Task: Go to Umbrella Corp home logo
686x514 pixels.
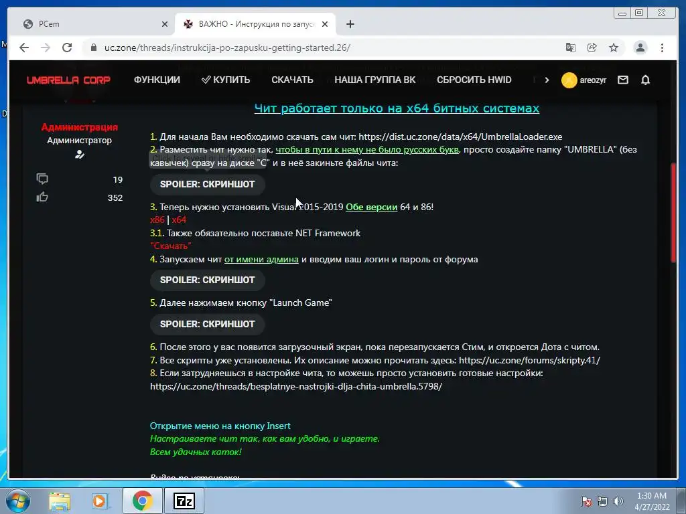Action: 68,80
